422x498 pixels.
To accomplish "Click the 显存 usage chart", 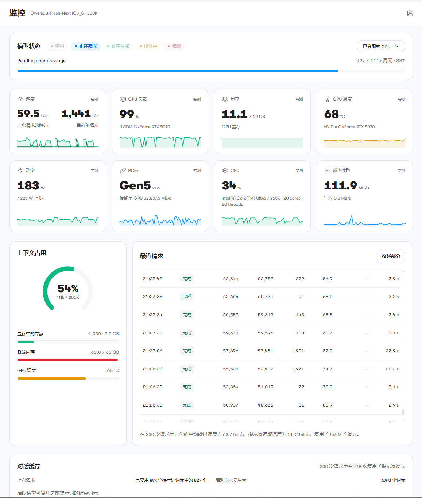I will point(262,142).
